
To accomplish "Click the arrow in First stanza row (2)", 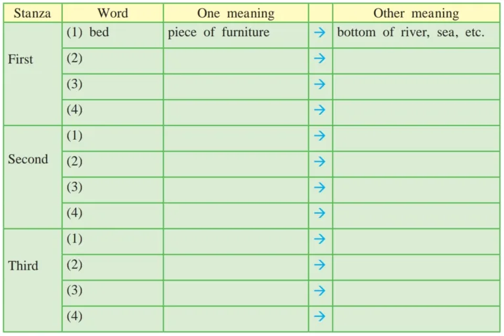I will pos(320,58).
